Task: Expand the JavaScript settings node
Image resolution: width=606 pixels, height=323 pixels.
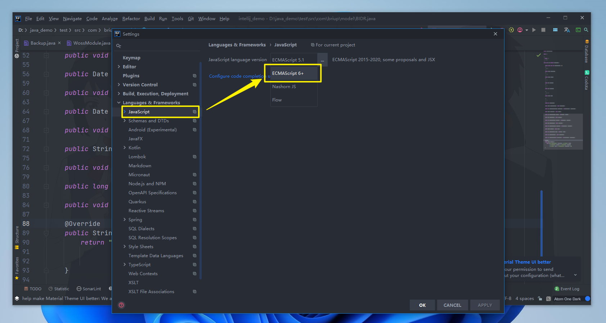Action: [x=125, y=112]
